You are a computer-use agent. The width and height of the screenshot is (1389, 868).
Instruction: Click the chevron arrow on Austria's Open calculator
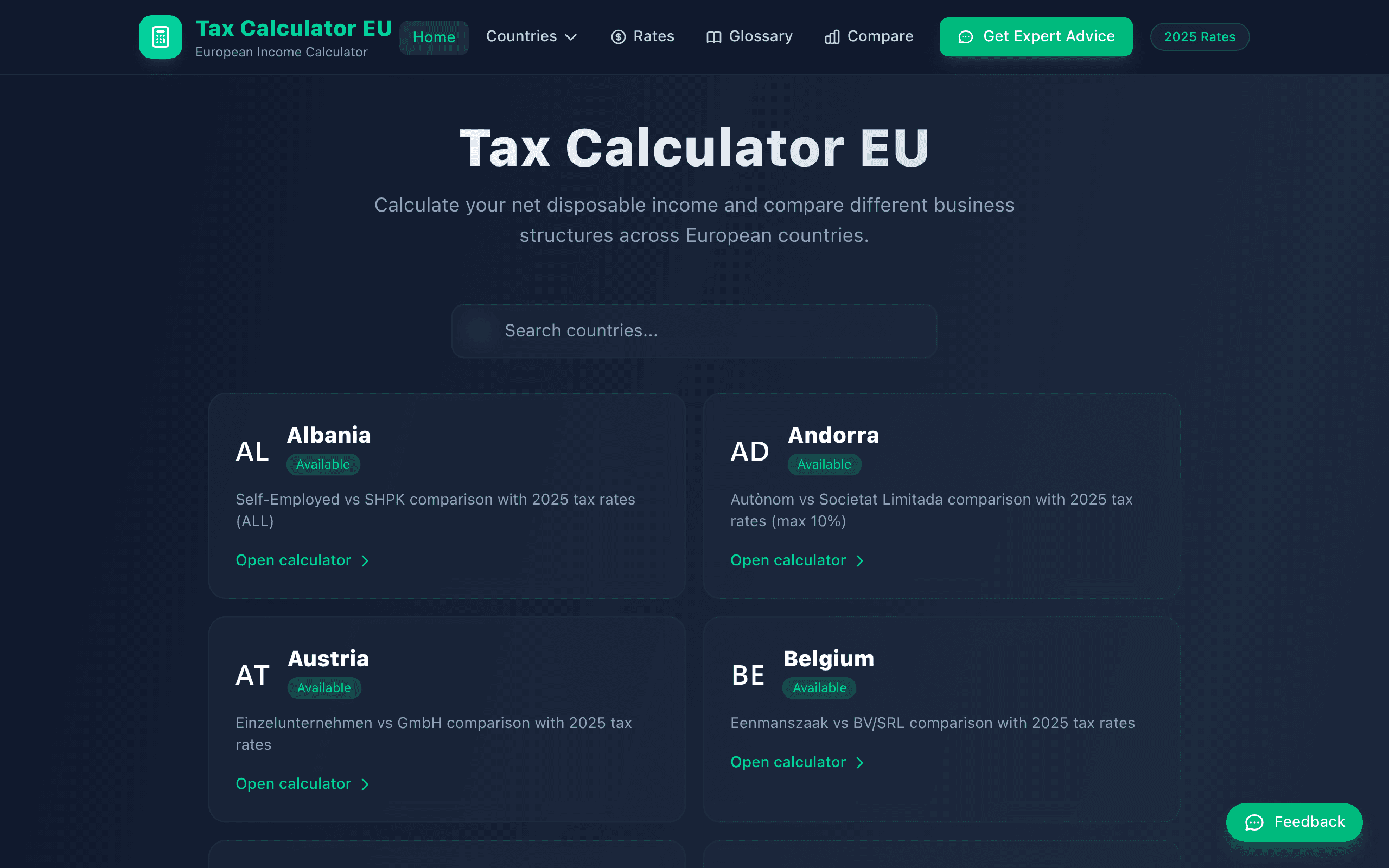click(x=366, y=784)
